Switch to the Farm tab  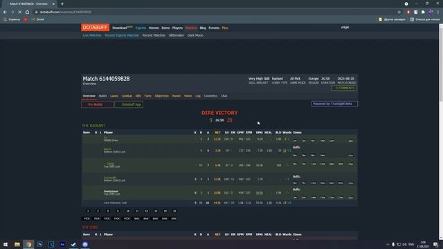click(147, 96)
